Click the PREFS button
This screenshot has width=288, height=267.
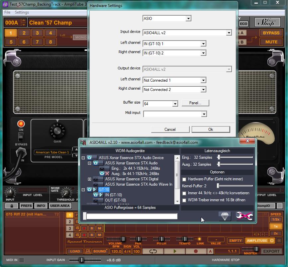point(26,206)
